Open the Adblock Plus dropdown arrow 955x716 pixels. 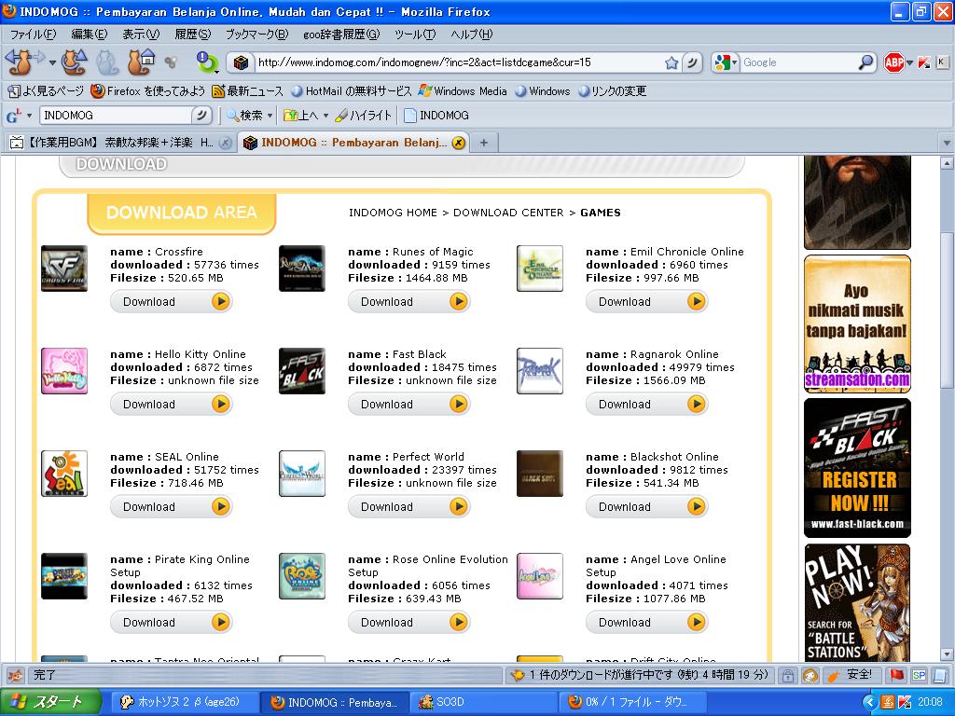pos(909,62)
